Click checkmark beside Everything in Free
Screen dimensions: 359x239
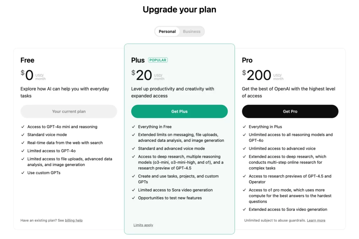point(134,127)
